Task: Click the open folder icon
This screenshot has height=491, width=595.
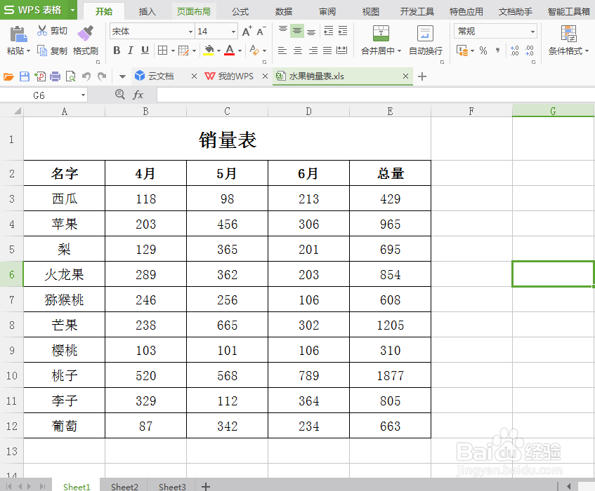Action: point(8,76)
